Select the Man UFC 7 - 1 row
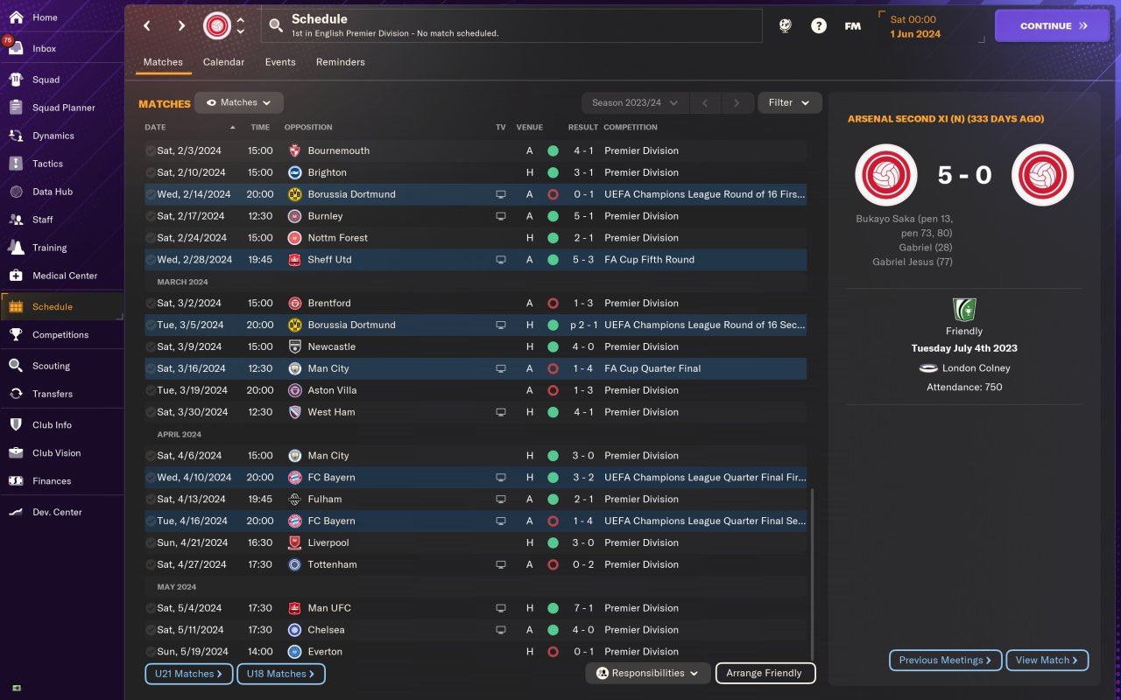Image resolution: width=1121 pixels, height=700 pixels. click(x=476, y=608)
